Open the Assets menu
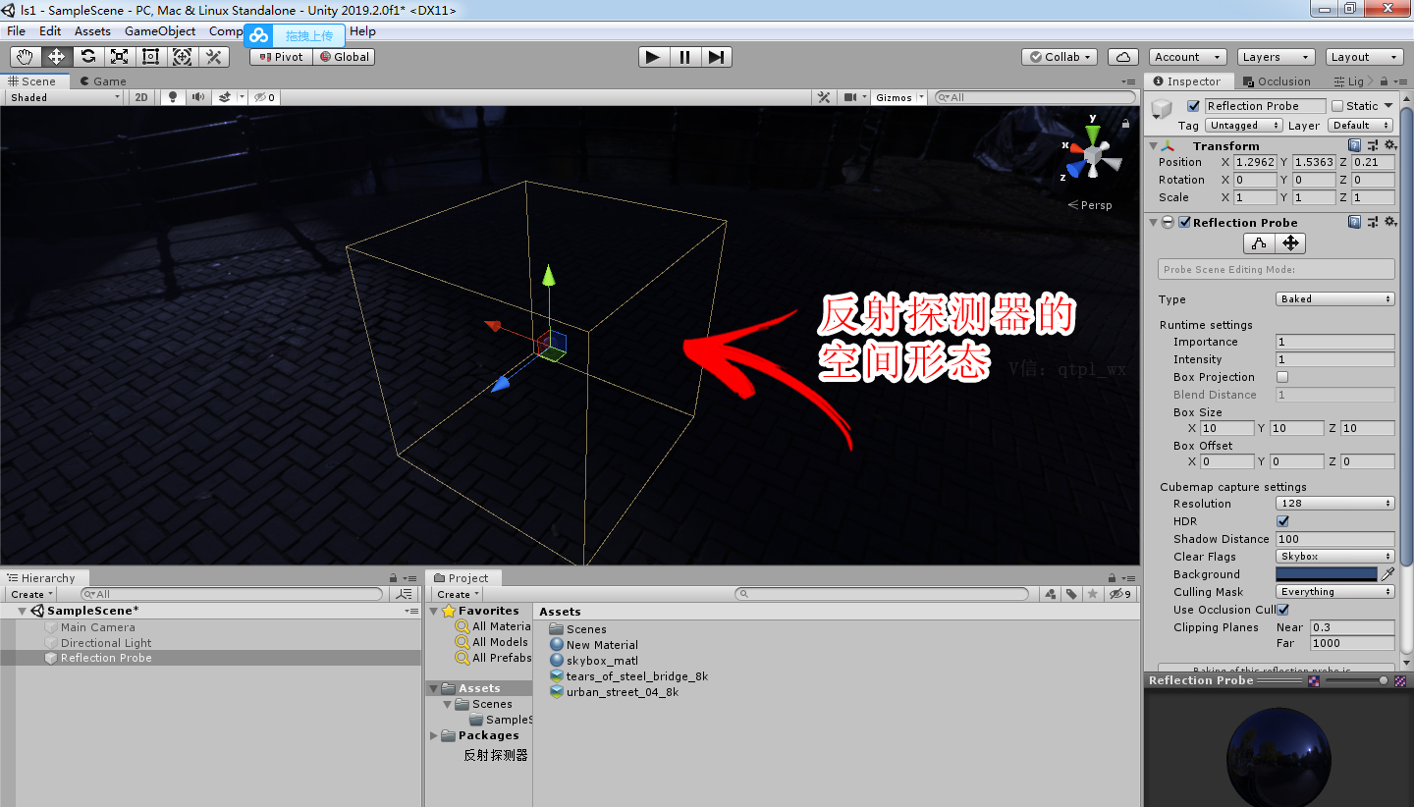 point(92,31)
